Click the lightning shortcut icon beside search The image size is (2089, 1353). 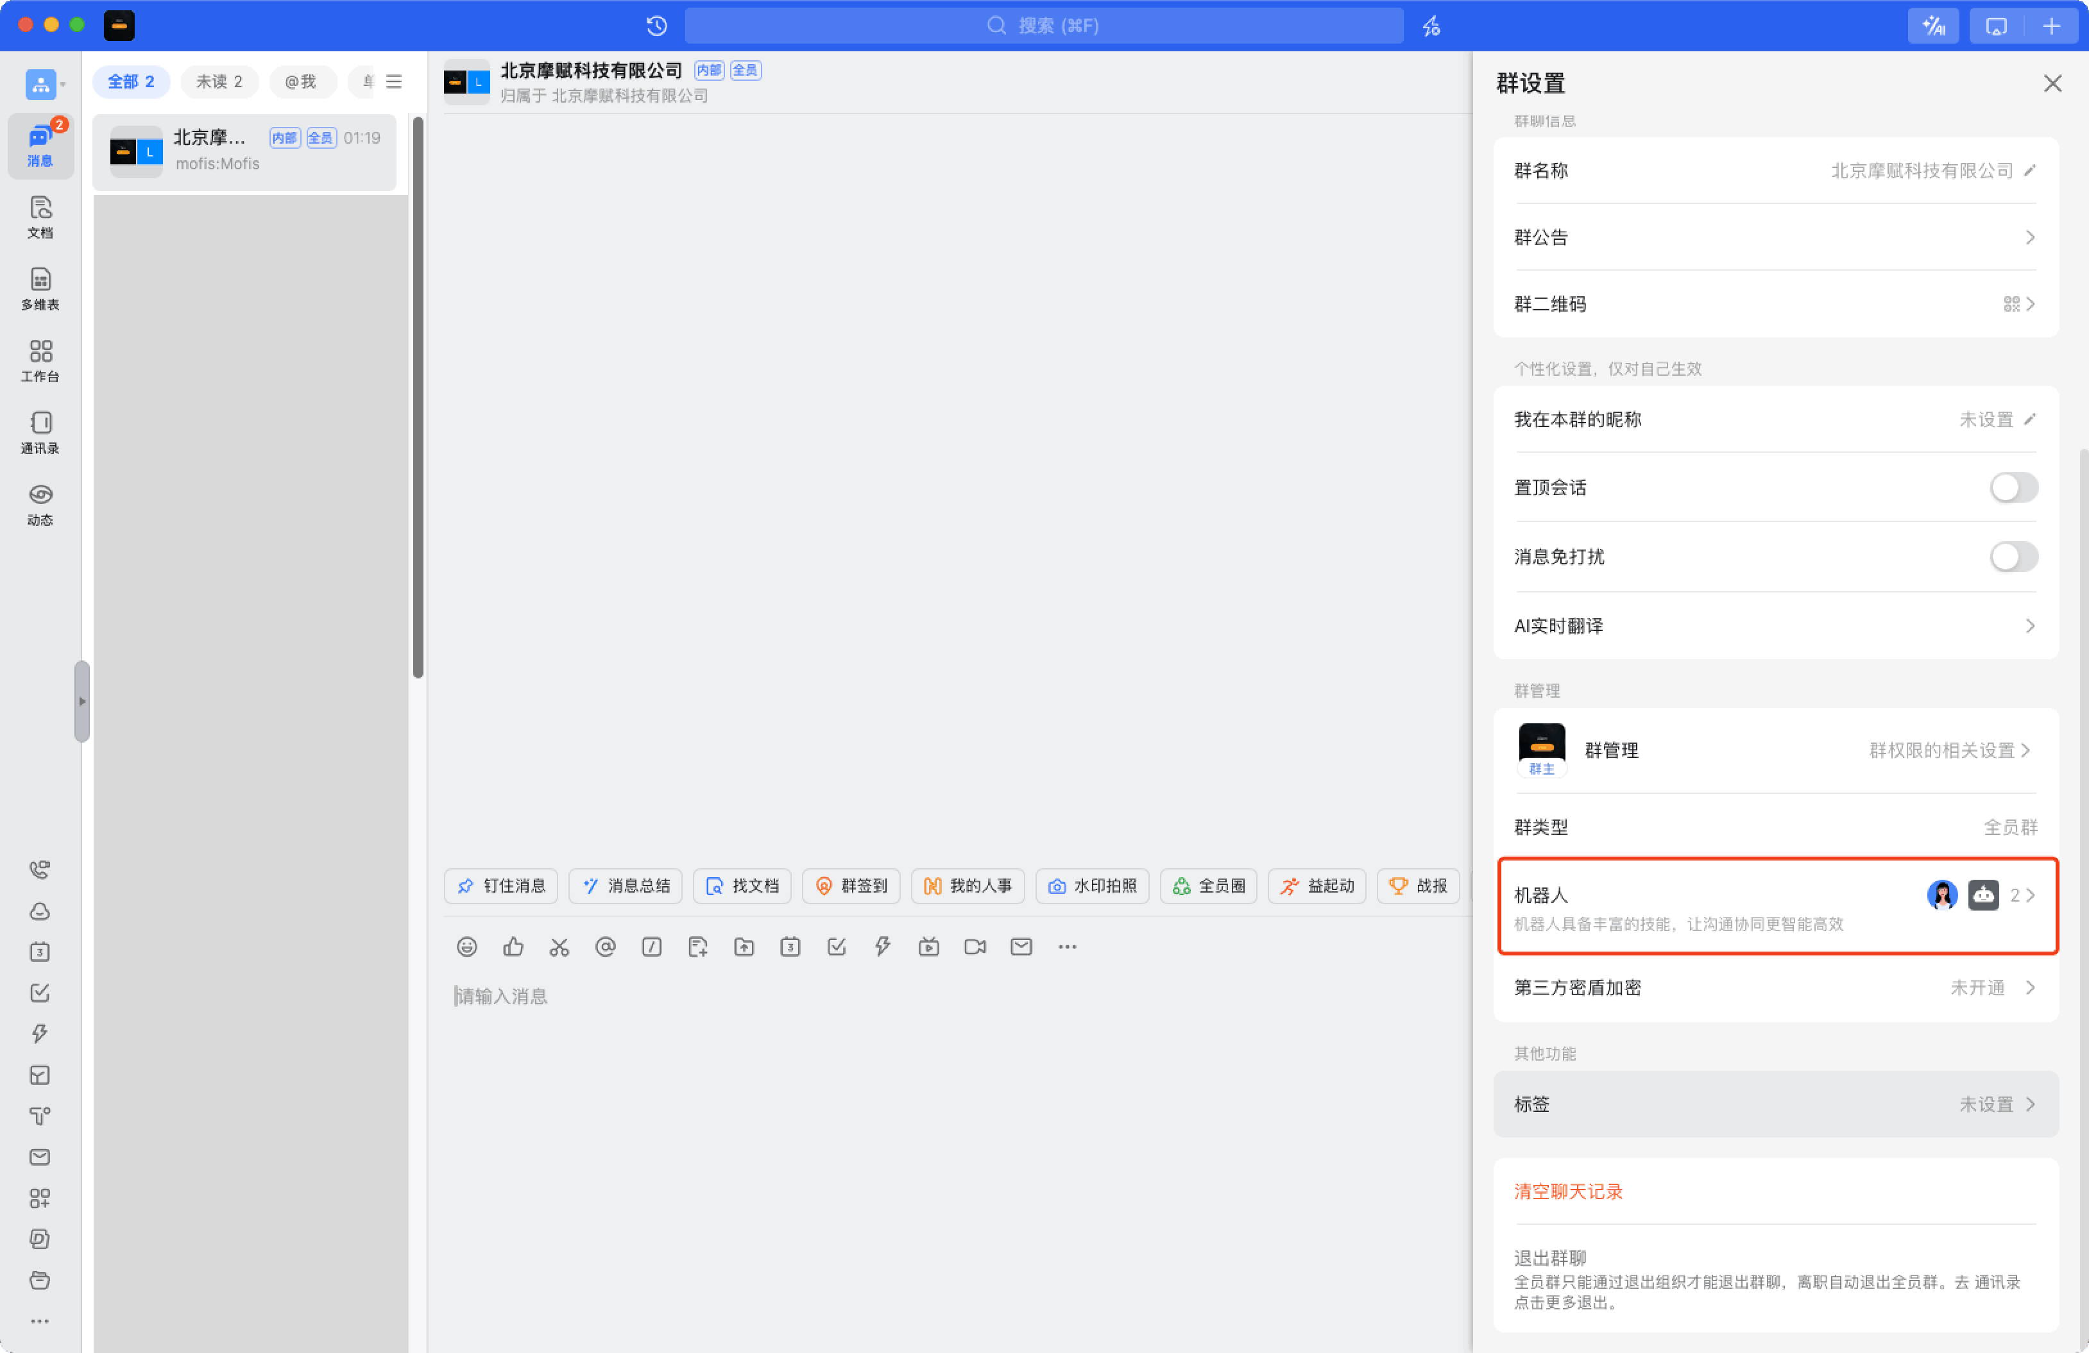(x=1431, y=26)
